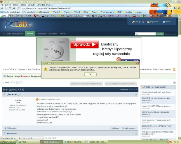The height and width of the screenshot is (144, 181).
Task: Open the Zakładki menu
Action: [x=32, y=5]
